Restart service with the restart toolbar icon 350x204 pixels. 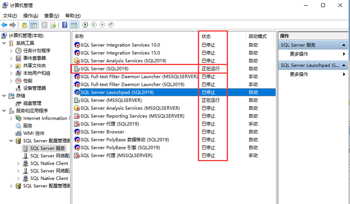coord(111,25)
